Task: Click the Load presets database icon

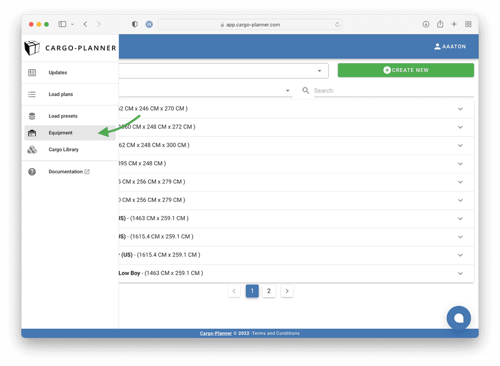Action: (x=32, y=116)
